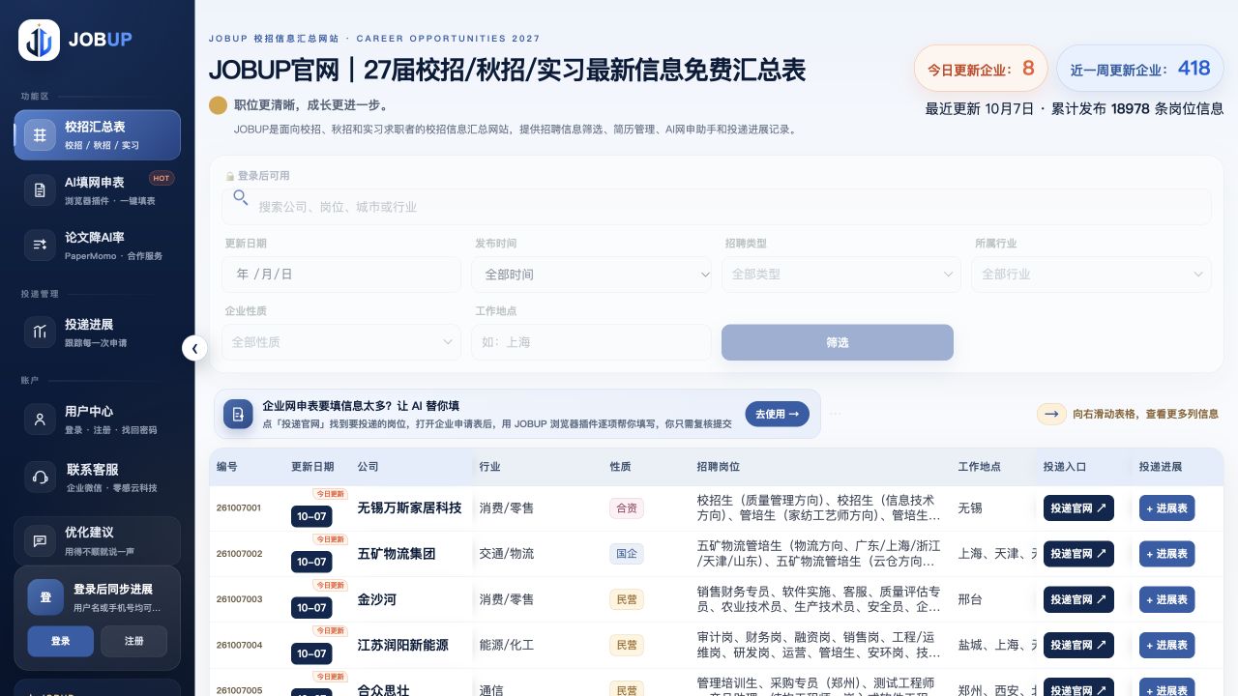Click the 注册 button in sidebar
Screen dimensions: 1238x696
tap(134, 641)
